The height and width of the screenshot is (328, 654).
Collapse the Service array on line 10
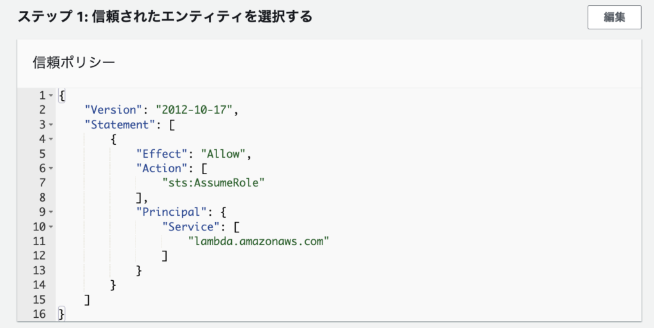(50, 227)
